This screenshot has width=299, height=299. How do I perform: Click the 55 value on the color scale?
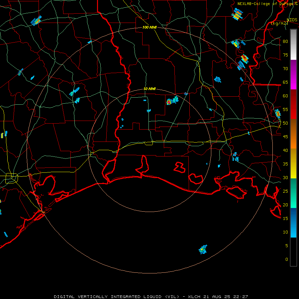[x=285, y=110]
